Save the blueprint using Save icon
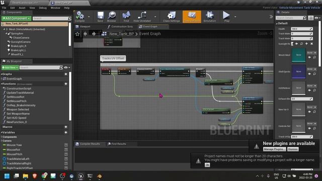This screenshot has height=181, width=322. coord(100,17)
